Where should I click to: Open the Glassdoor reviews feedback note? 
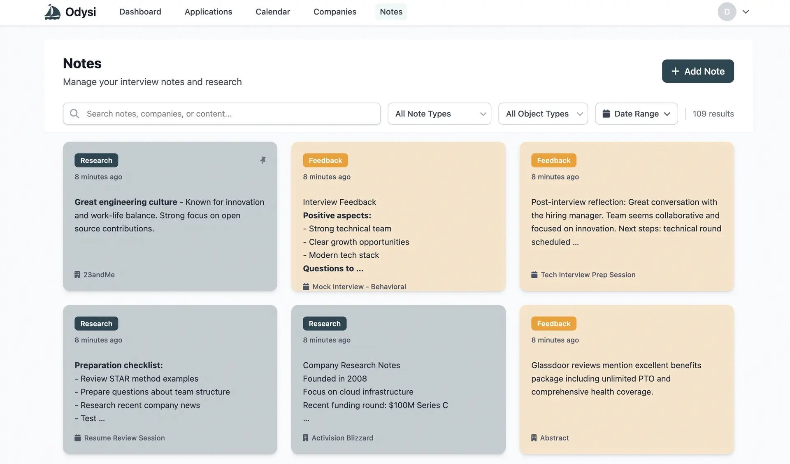[627, 379]
